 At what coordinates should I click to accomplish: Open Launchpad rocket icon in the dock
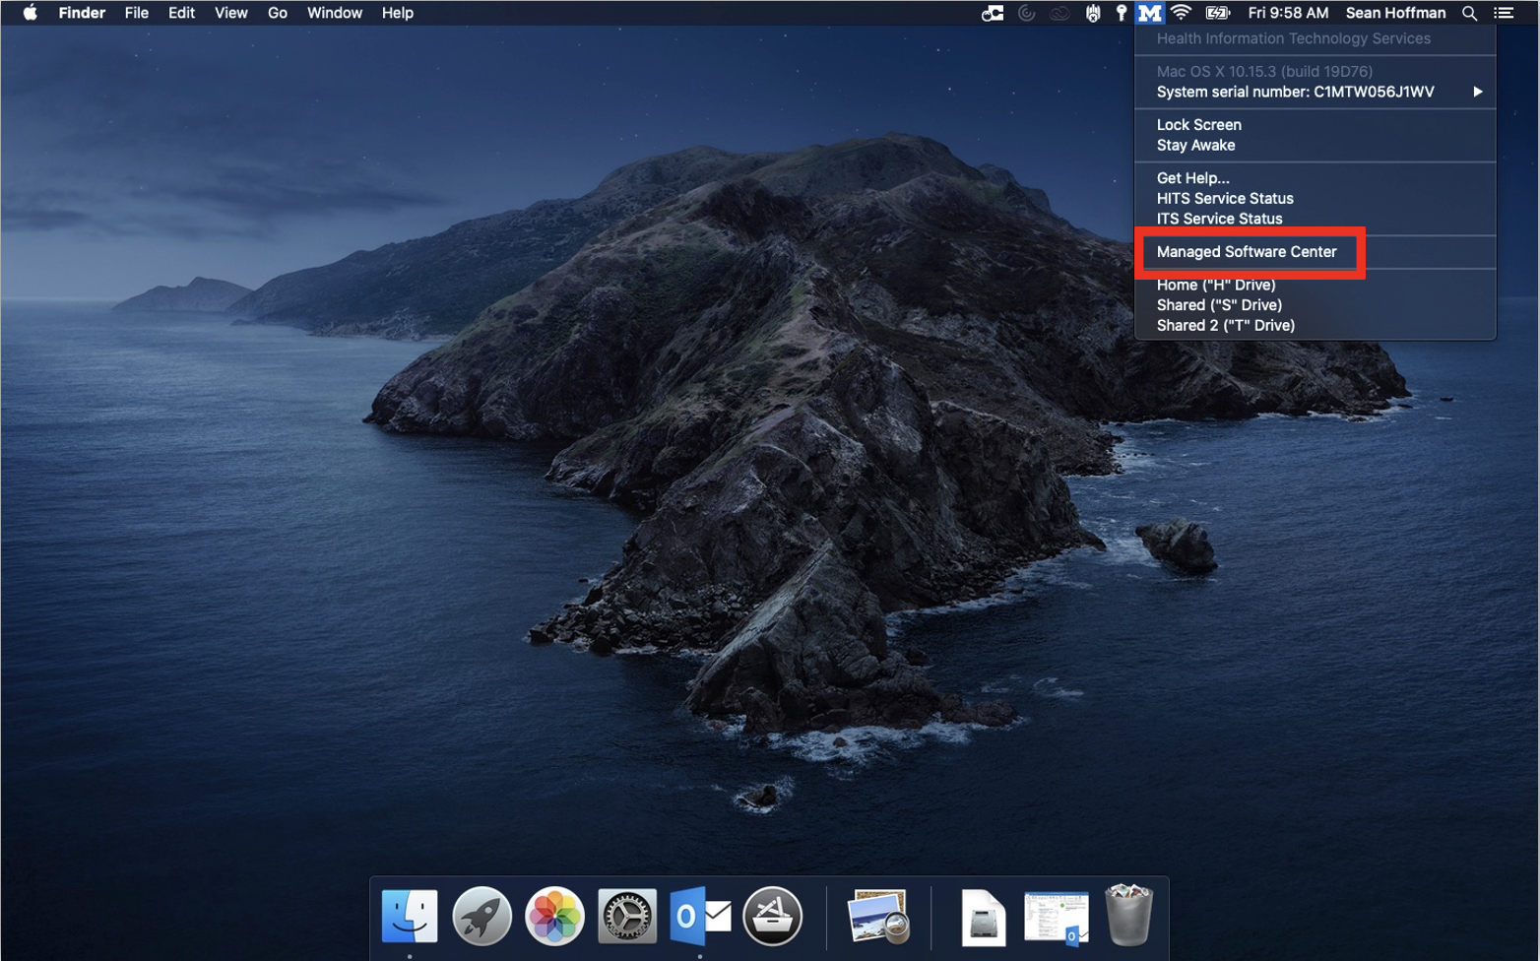481,916
